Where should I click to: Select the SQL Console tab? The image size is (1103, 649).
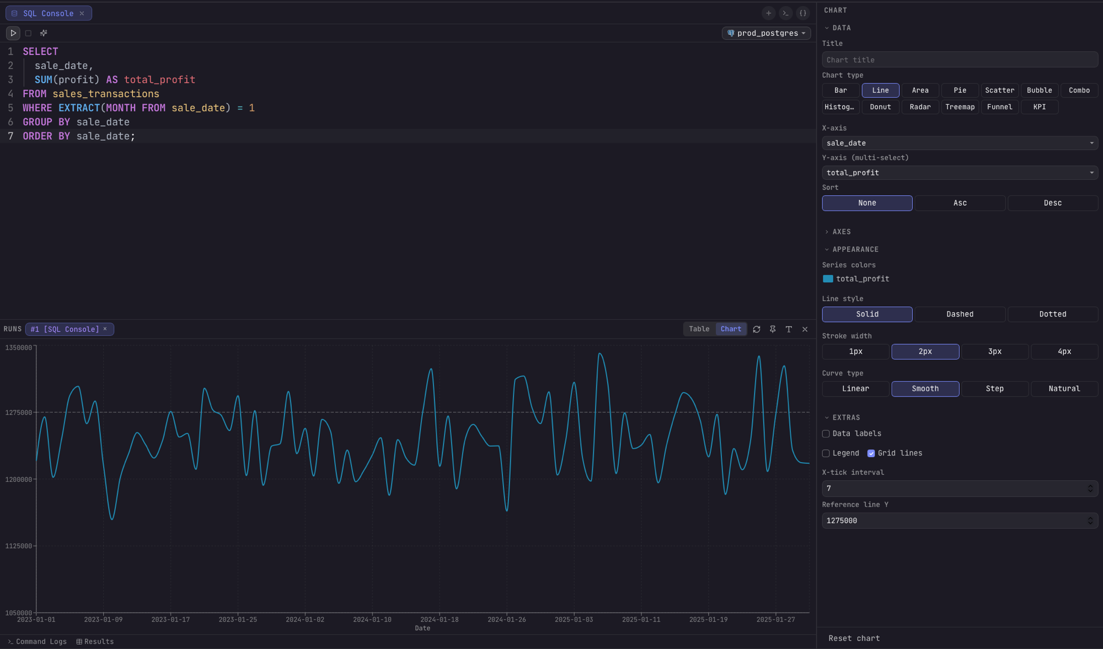48,13
